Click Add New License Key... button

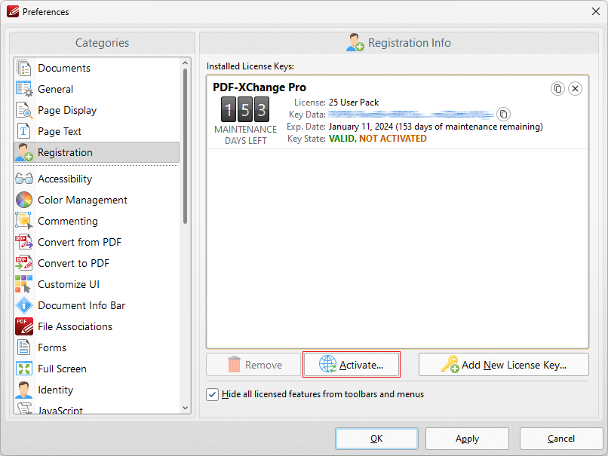click(504, 365)
